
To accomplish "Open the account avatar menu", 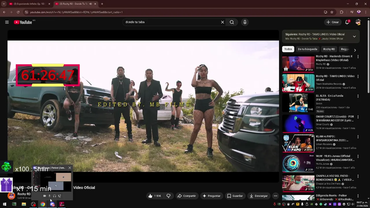I will point(358,22).
